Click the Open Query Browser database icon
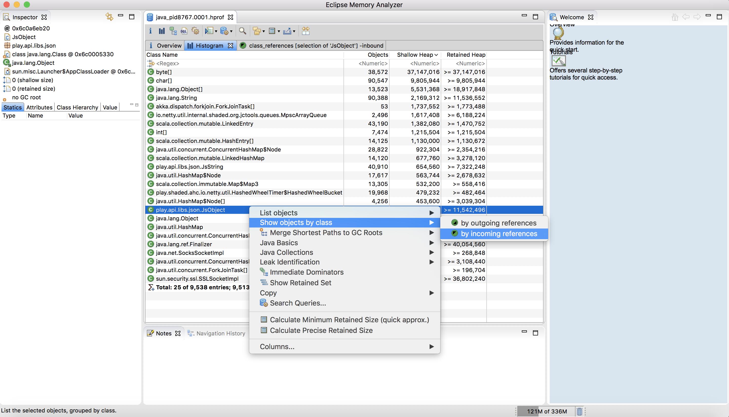This screenshot has height=417, width=729. [224, 31]
